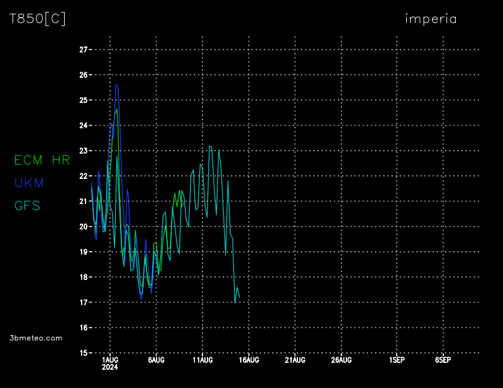Click the 1SEP date label
Image resolution: width=503 pixels, height=388 pixels.
[397, 360]
